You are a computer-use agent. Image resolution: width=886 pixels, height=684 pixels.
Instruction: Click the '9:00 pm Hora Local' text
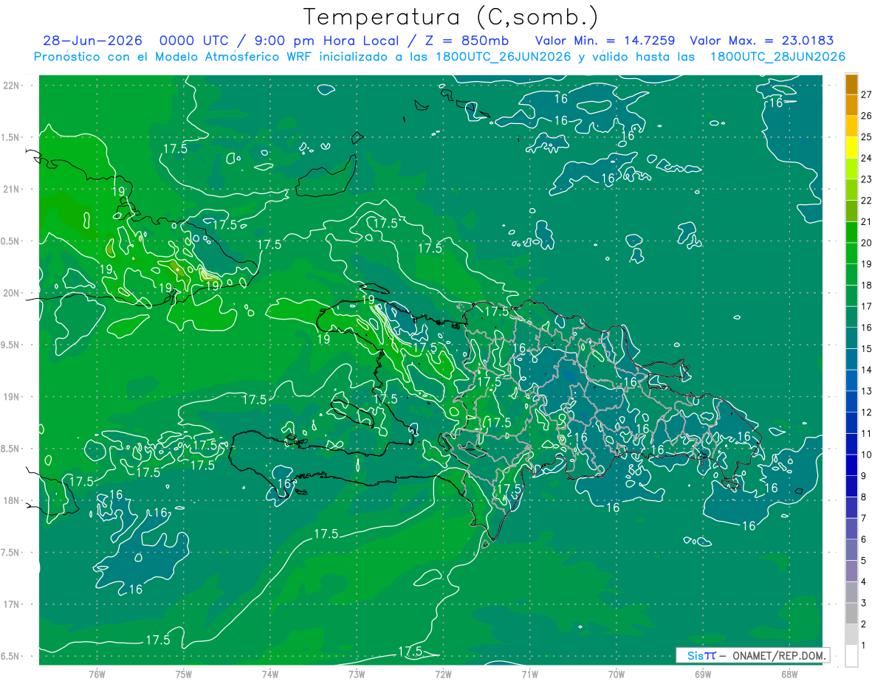[x=326, y=41]
